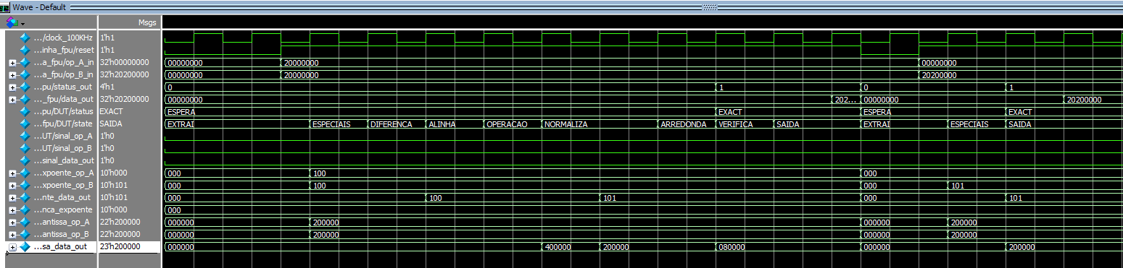
Task: Click the sinal_op_B signal diamond icon
Action: (25, 148)
